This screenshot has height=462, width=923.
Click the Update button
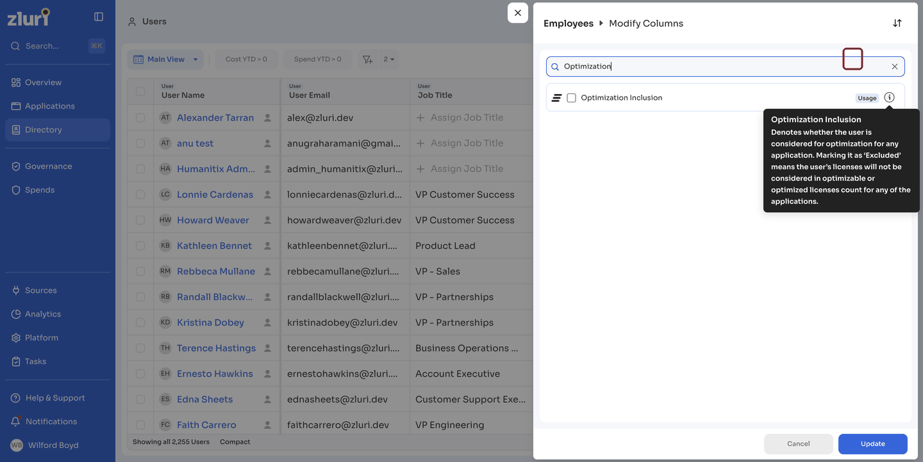coord(873,444)
